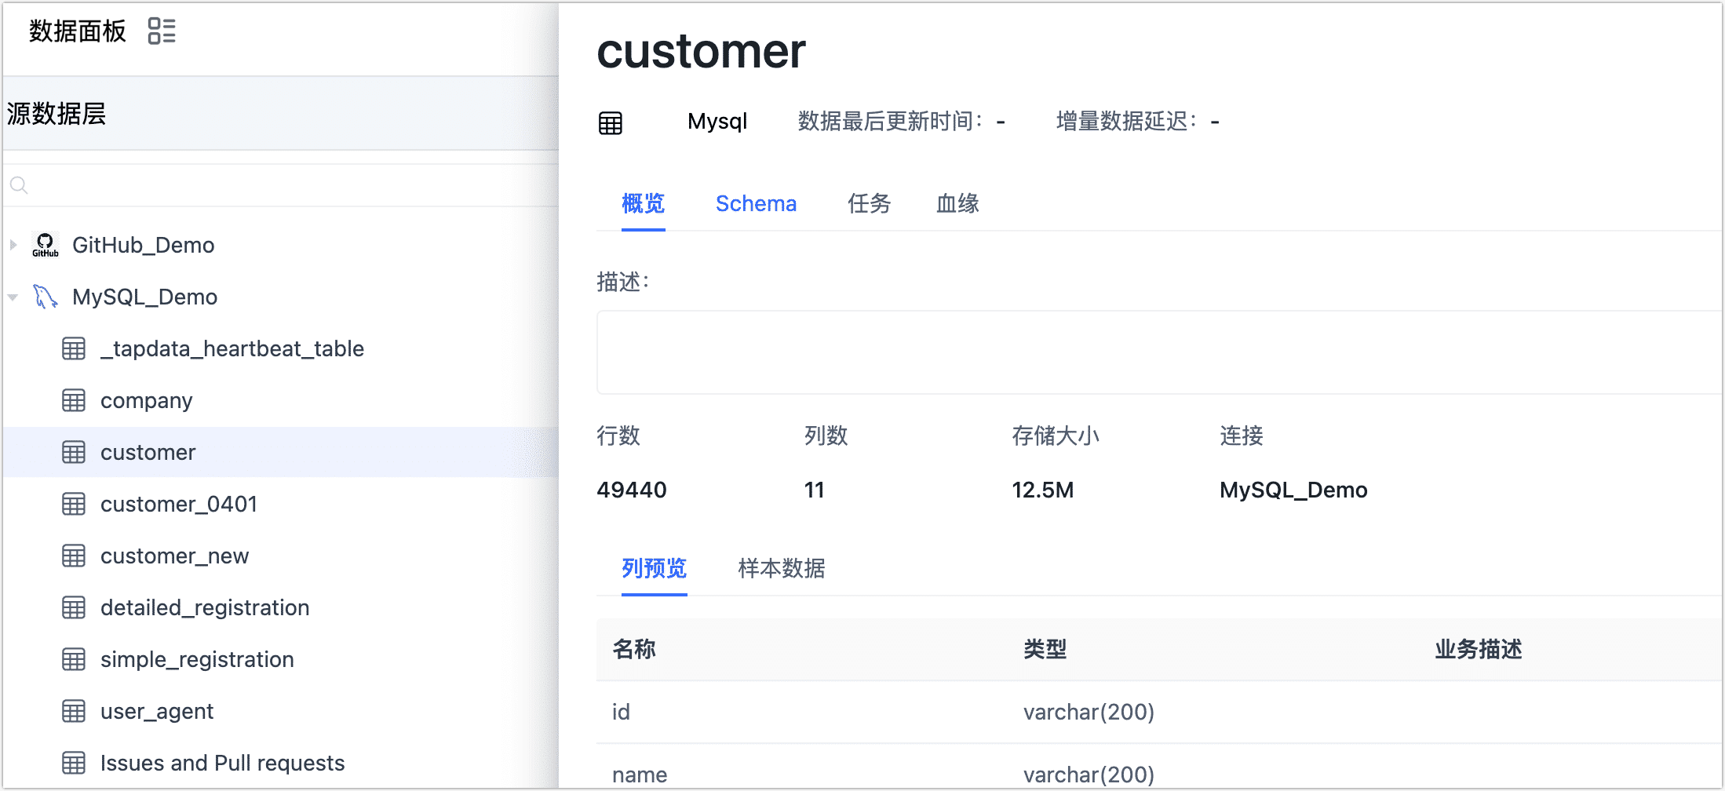
Task: Open the 任务 tab
Action: (869, 203)
